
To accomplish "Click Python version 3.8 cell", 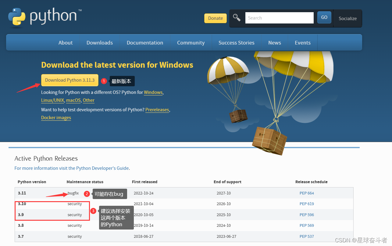I will point(21,225).
